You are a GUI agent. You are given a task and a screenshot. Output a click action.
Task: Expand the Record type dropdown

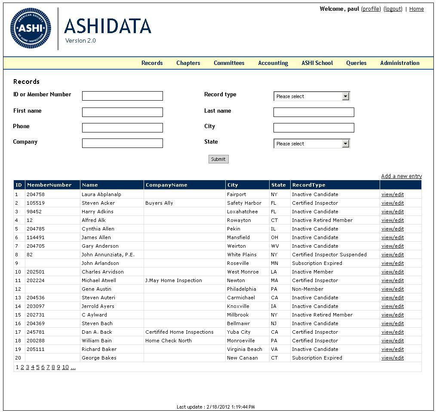(x=312, y=96)
